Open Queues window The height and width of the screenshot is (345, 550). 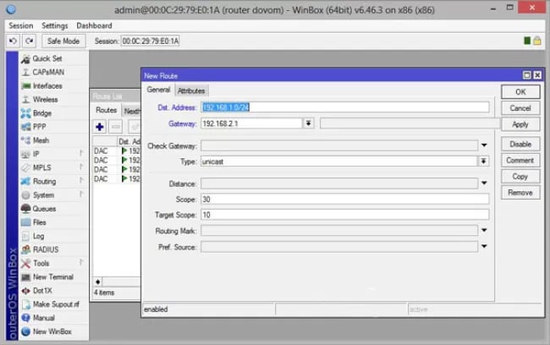[44, 209]
